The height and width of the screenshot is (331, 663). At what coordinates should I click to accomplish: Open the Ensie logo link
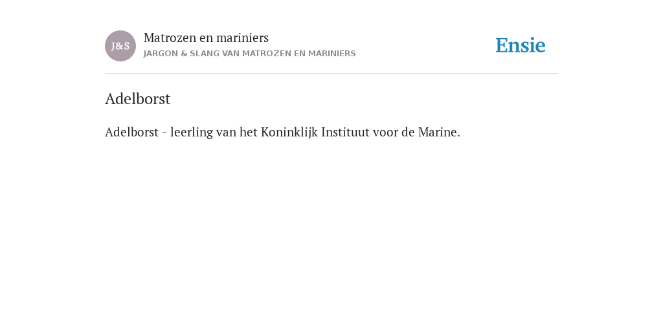pos(520,46)
